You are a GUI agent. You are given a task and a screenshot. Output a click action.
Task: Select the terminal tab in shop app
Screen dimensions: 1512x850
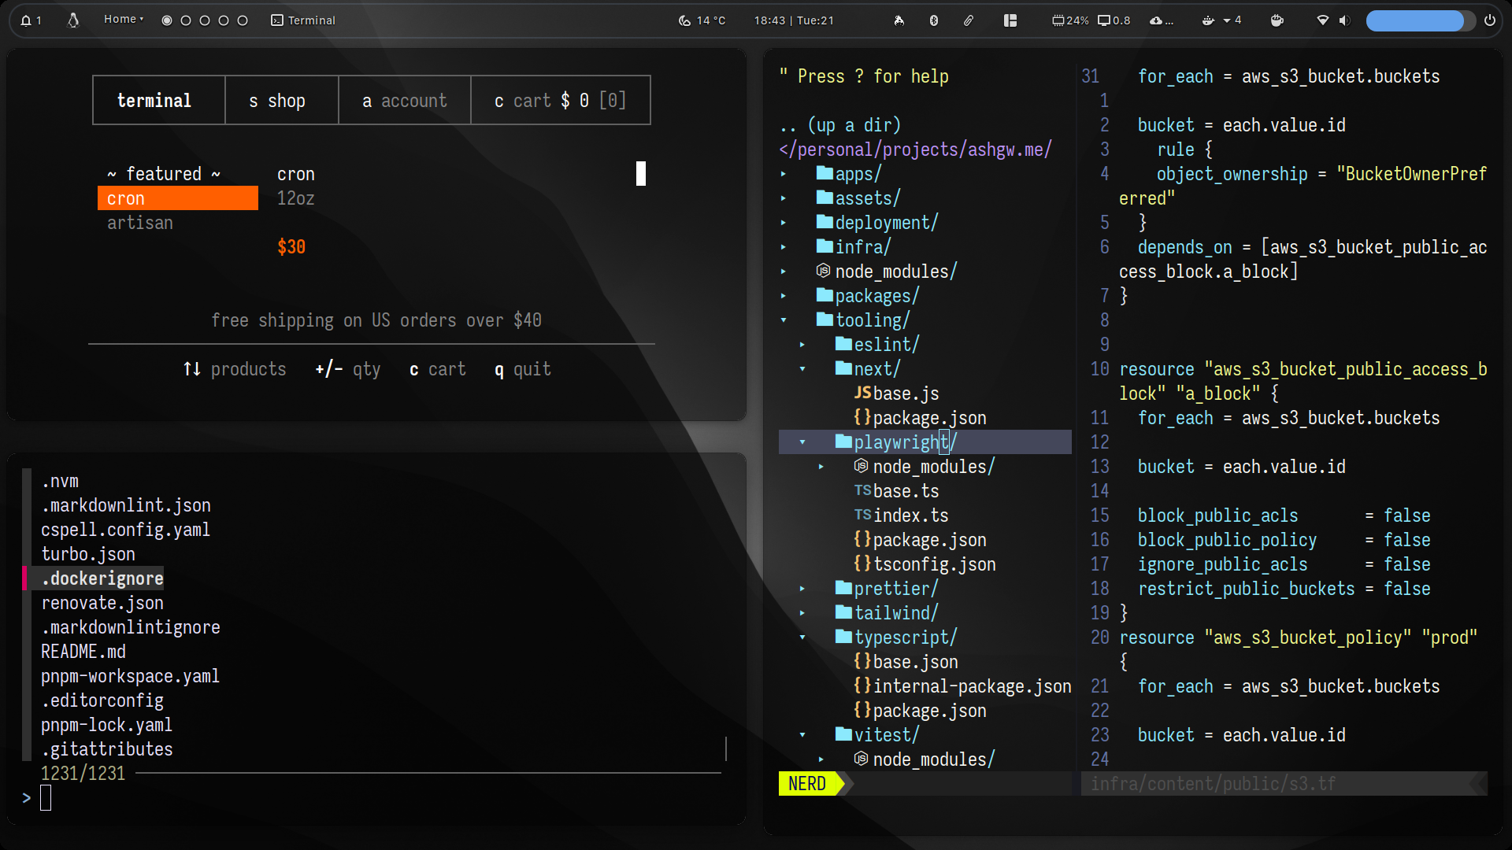(158, 100)
